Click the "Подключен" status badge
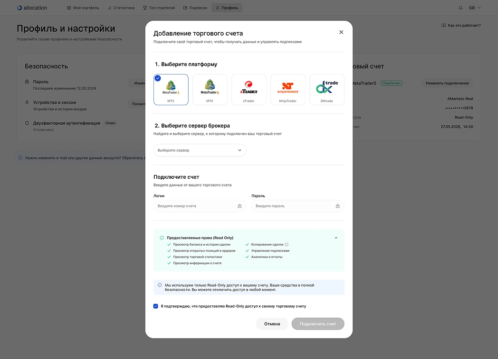This screenshot has width=498, height=359. [391, 83]
